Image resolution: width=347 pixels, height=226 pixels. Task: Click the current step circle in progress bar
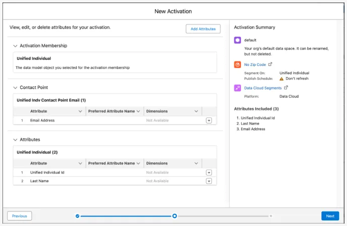point(174,216)
